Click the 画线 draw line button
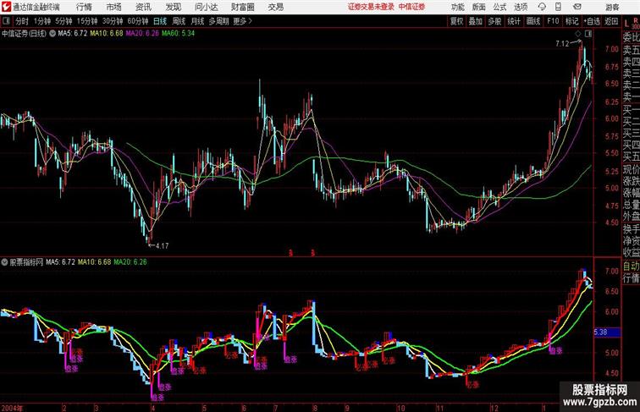This screenshot has height=412, width=640. (x=533, y=21)
